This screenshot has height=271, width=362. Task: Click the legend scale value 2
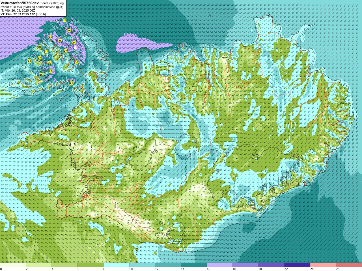click(27, 269)
